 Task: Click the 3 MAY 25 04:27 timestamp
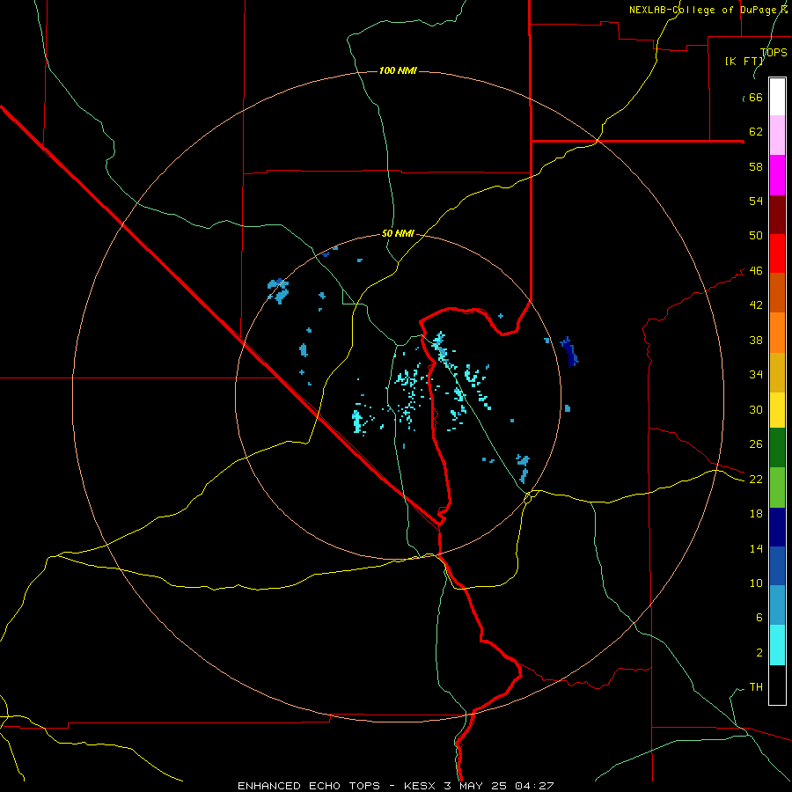click(499, 786)
